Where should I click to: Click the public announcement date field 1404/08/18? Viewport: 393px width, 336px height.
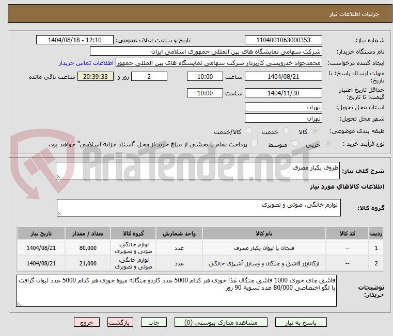75,40
